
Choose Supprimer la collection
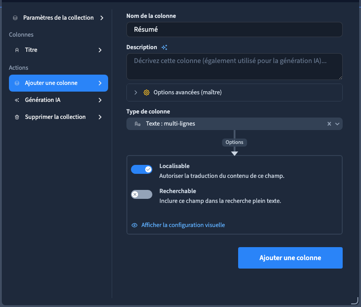[x=59, y=117]
